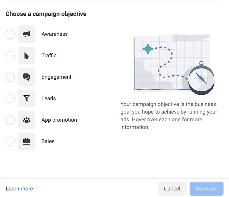
Task: Open the Learn more link
Action: pos(19,189)
